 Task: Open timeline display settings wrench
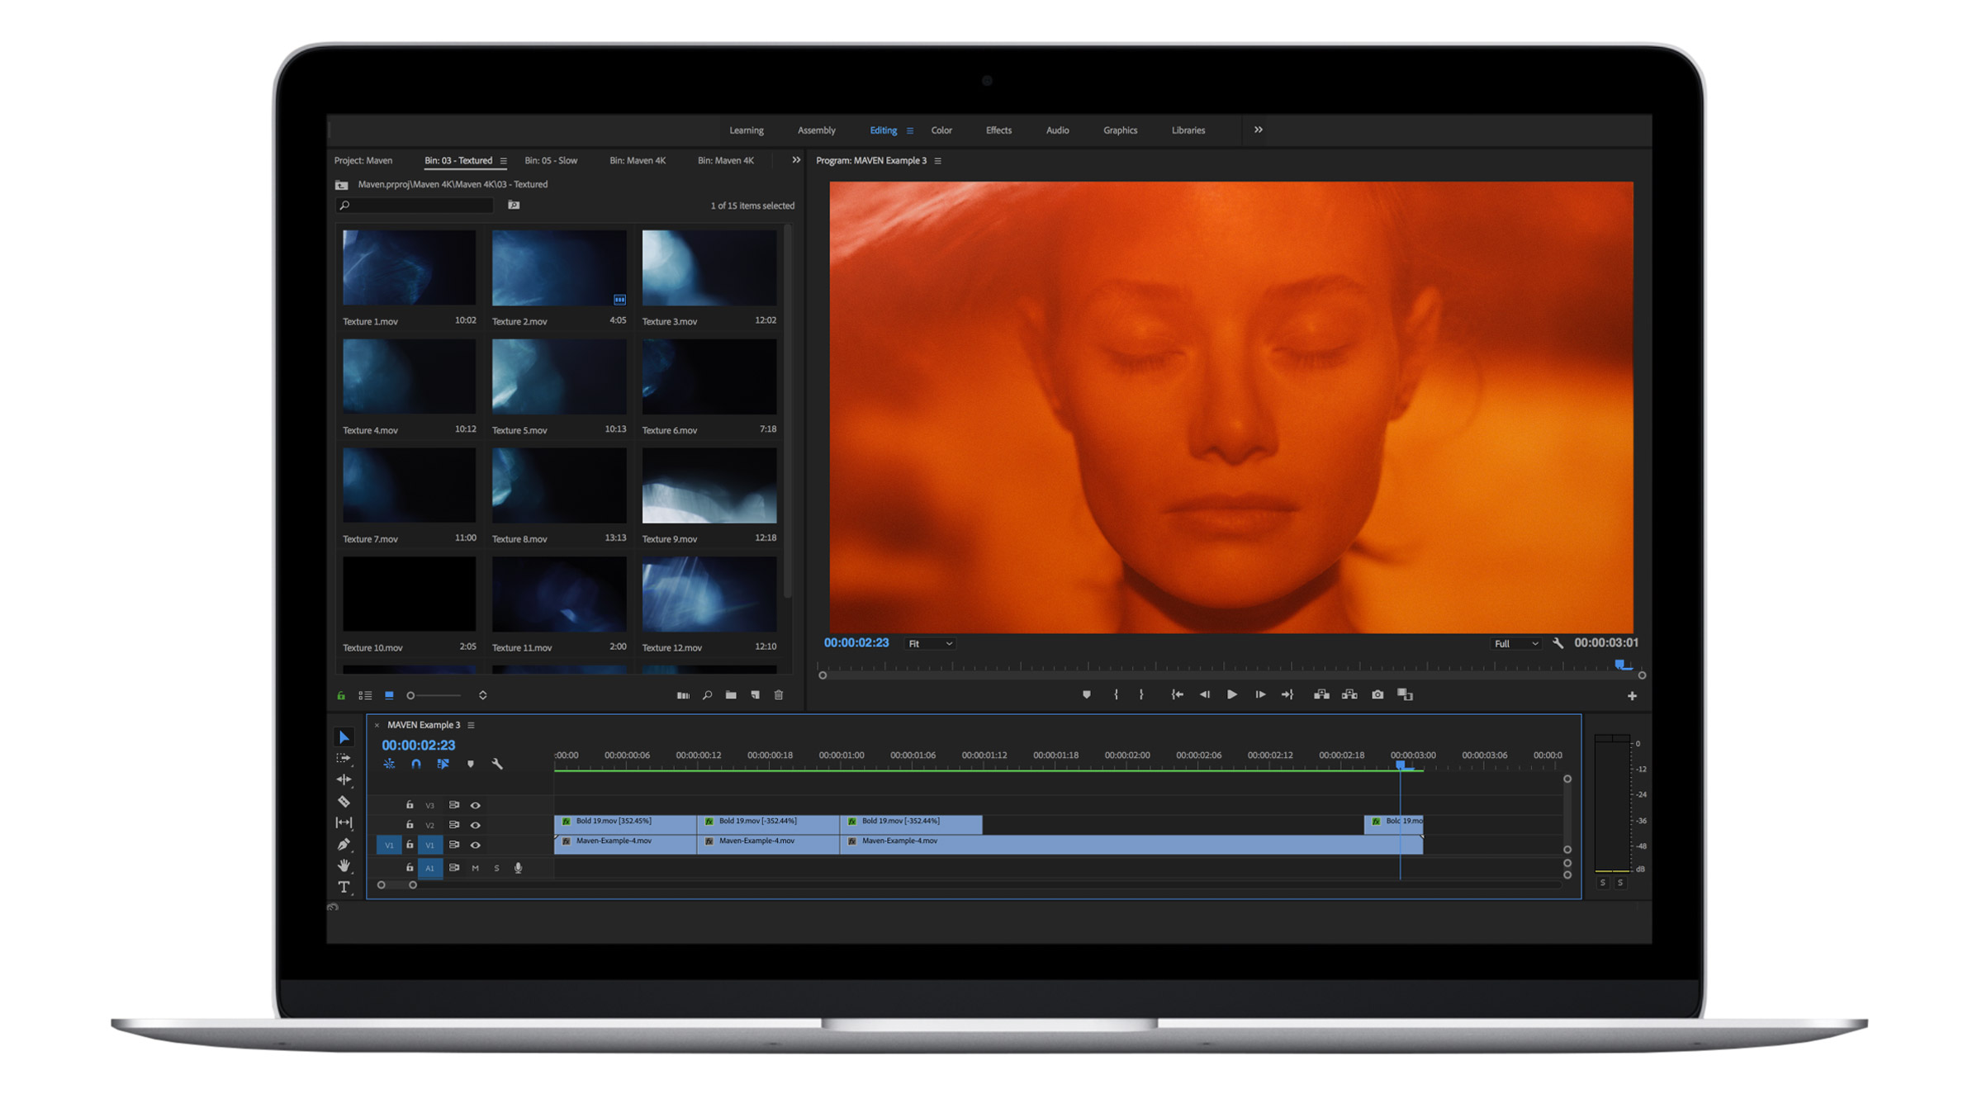tap(497, 765)
